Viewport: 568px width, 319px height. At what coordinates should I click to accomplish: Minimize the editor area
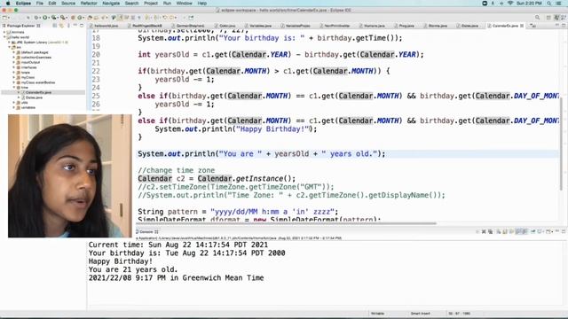tap(557, 26)
